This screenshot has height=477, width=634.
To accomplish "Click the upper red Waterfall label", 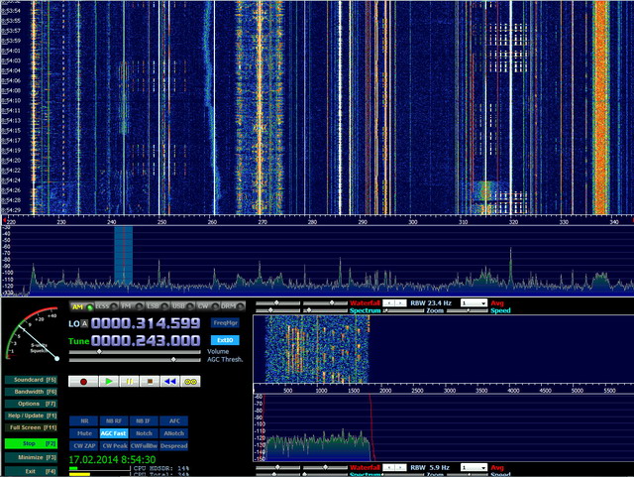I will click(366, 302).
